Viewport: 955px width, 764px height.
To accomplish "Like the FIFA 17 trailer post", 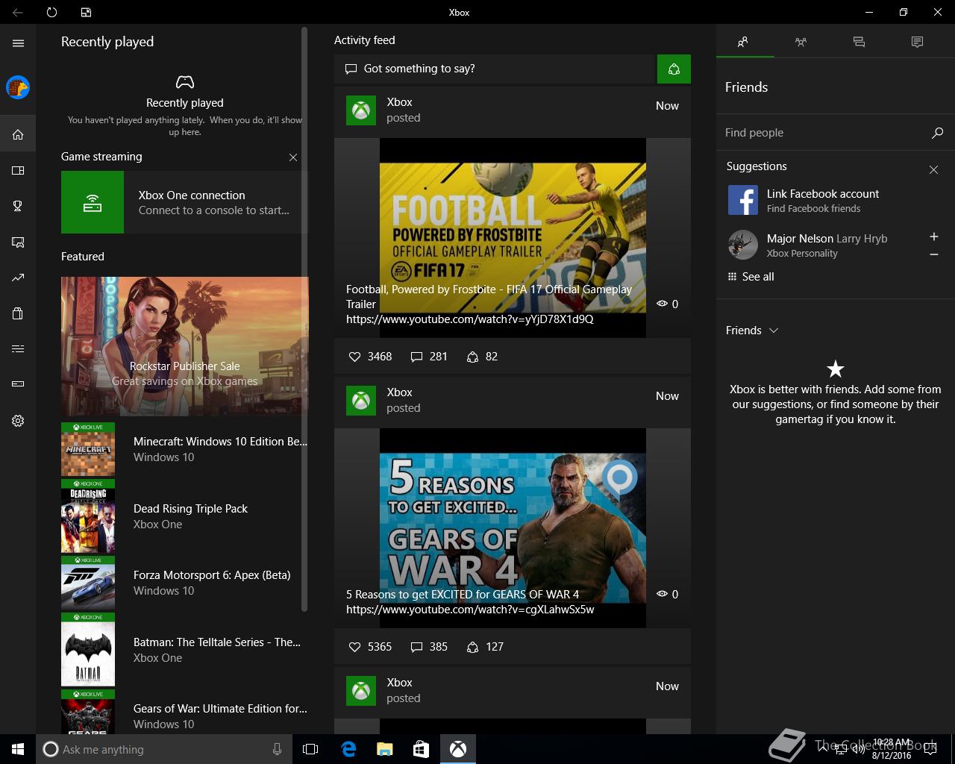I will click(370, 357).
